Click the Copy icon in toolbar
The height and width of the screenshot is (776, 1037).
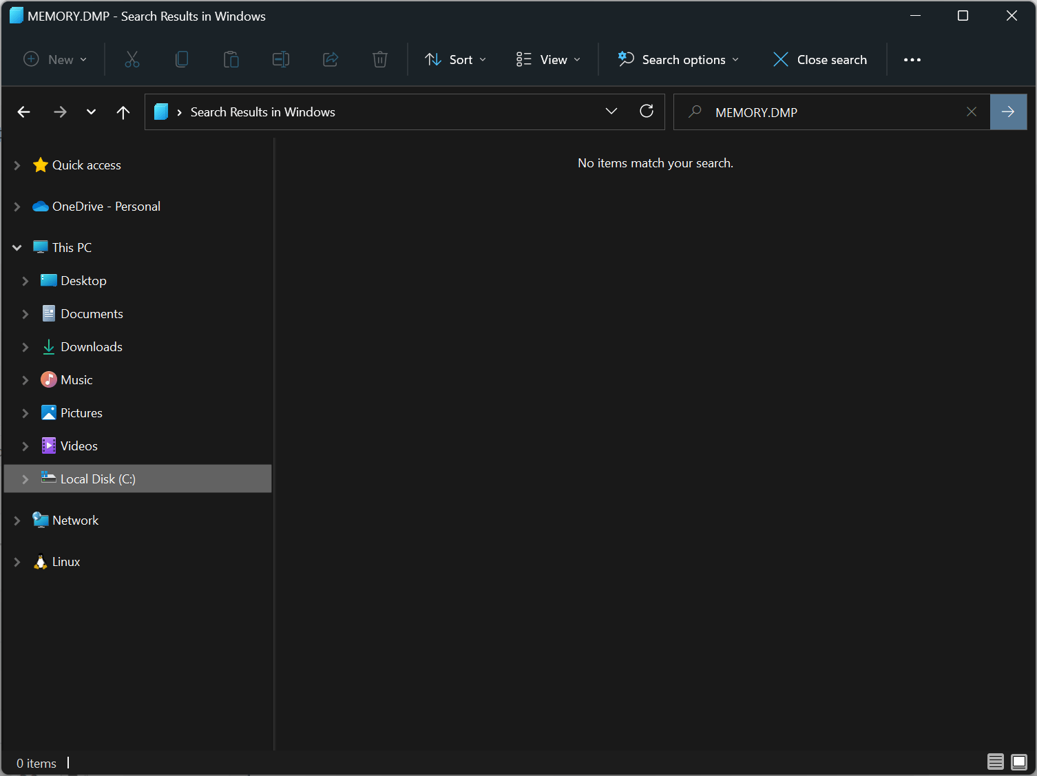(x=182, y=59)
